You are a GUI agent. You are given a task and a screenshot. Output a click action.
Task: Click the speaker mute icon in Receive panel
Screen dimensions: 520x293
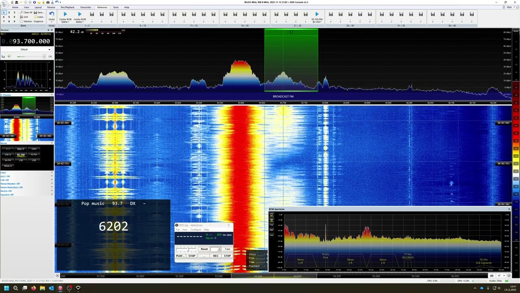click(9, 57)
